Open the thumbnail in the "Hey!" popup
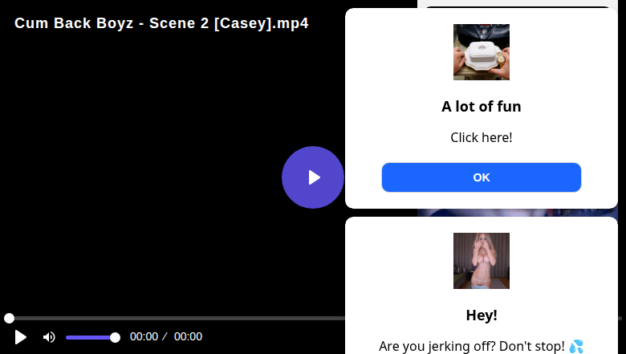Viewport: 626px width, 354px height. pos(481,261)
